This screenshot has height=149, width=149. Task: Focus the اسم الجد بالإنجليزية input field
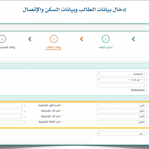[11, 117]
